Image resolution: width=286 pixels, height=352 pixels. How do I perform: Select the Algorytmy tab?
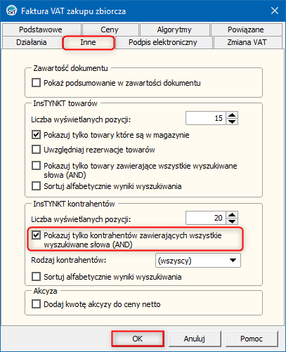pos(174,30)
